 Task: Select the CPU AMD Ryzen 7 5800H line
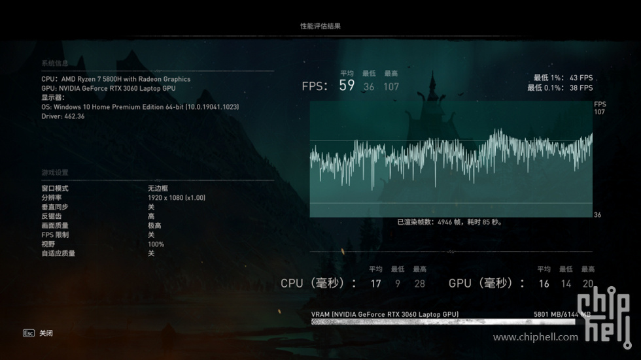tap(116, 79)
